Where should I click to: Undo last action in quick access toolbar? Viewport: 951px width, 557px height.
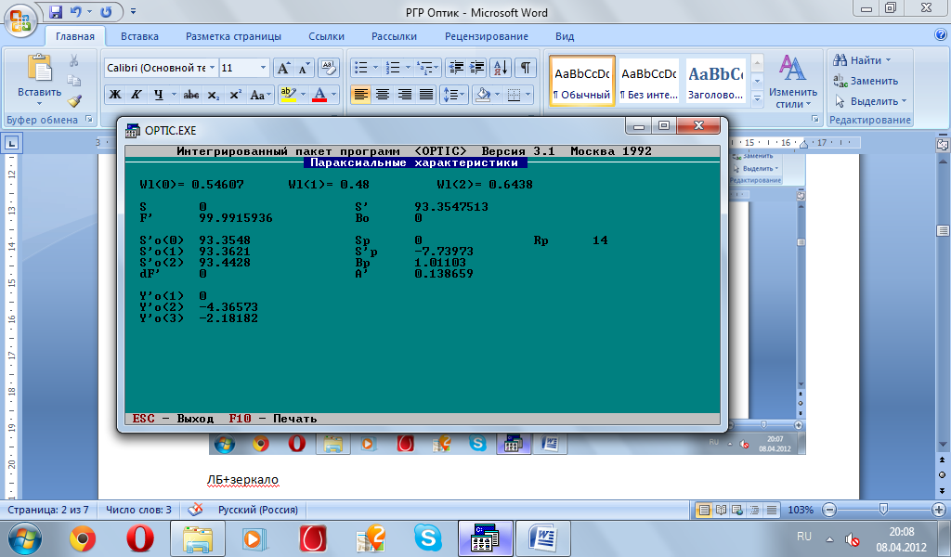[x=76, y=11]
